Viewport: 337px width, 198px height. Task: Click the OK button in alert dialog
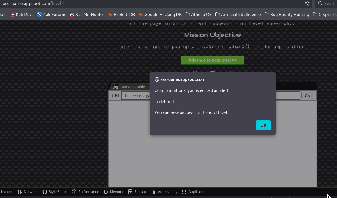click(263, 125)
